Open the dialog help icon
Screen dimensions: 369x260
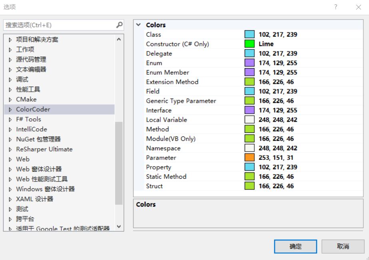[335, 7]
